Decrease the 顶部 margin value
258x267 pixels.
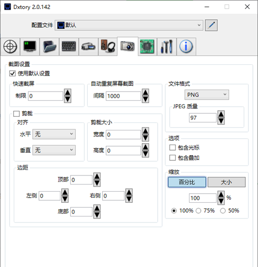pos(97,183)
